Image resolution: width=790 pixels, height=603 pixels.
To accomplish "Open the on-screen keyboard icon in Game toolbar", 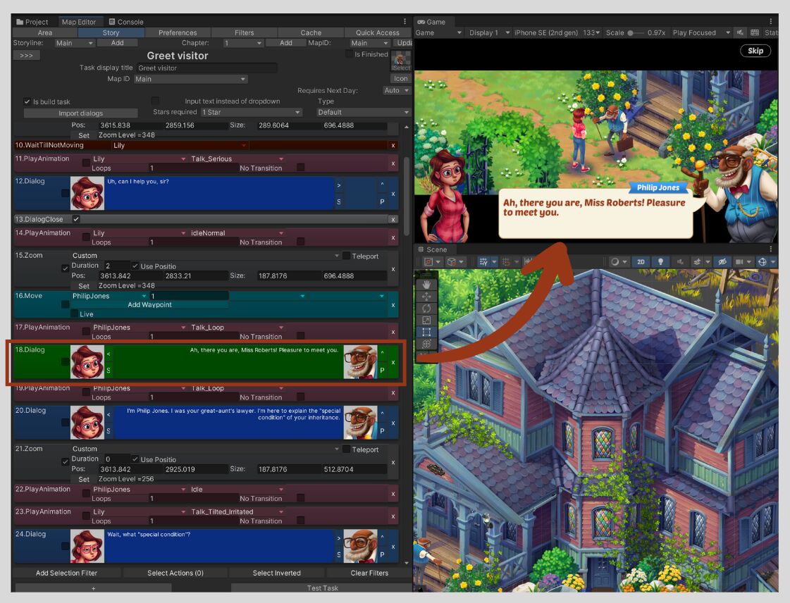I will tap(755, 32).
